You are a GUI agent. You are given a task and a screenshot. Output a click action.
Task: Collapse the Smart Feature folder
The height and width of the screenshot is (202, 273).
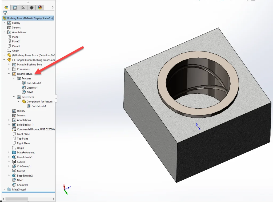(x=9, y=74)
